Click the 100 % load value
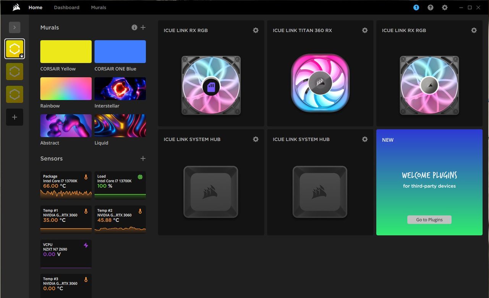Image resolution: width=489 pixels, height=298 pixels. [x=105, y=186]
